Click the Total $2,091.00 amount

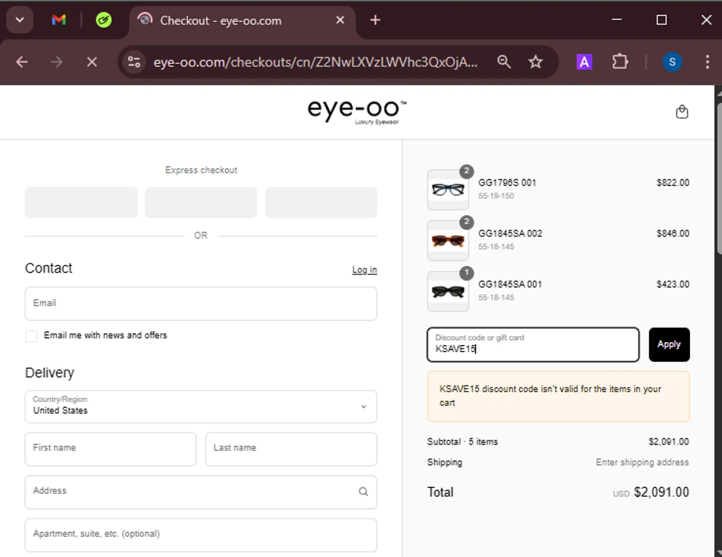coord(661,492)
